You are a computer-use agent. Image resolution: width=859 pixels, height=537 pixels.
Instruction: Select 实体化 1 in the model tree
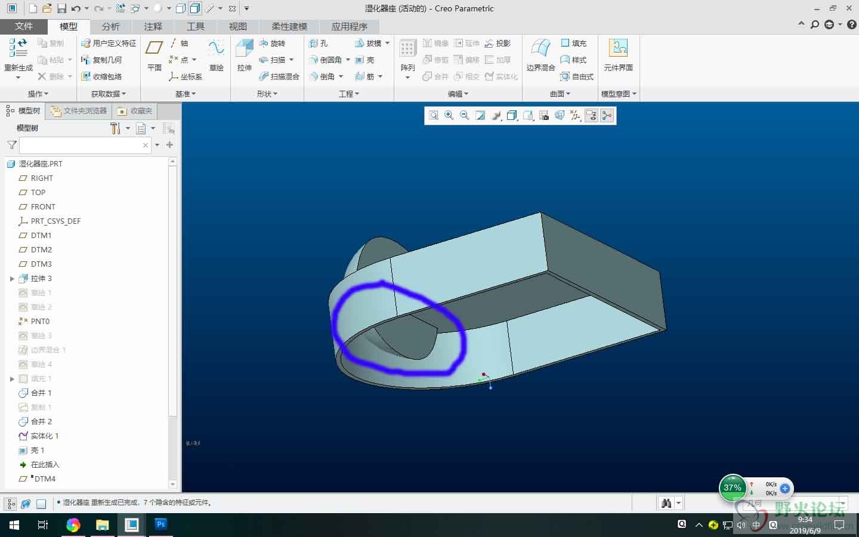point(39,436)
